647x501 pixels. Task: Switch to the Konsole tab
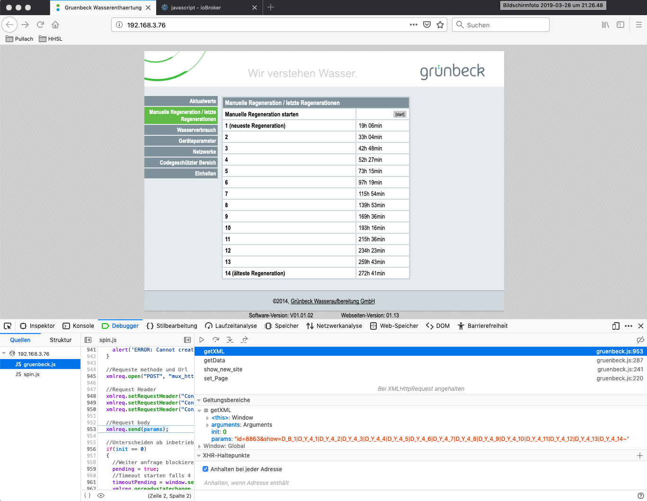click(x=79, y=326)
